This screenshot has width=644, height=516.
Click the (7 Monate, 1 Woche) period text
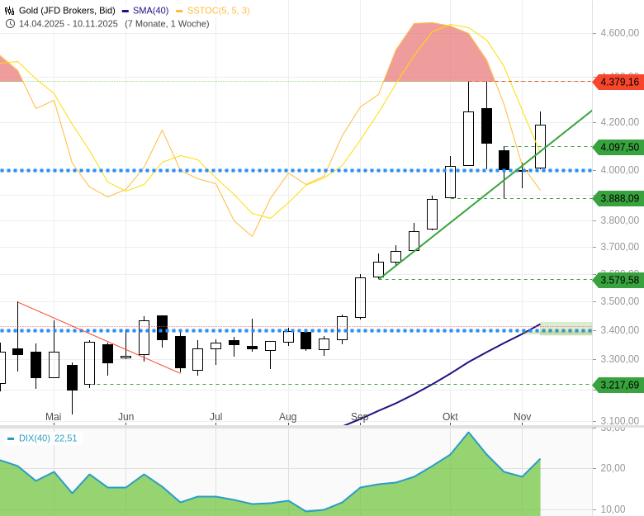tap(167, 24)
